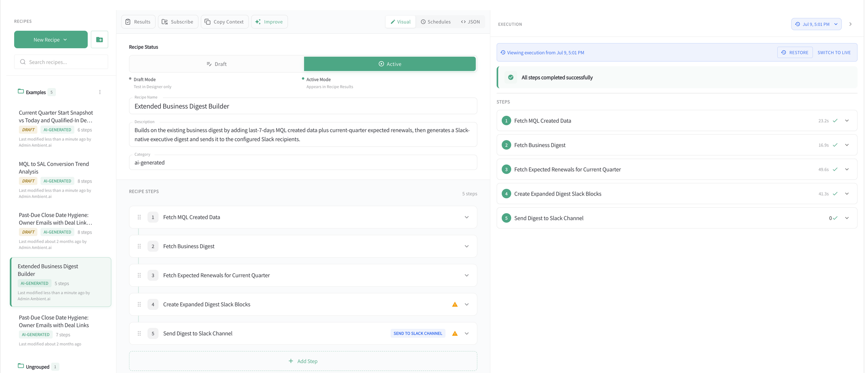Viewport: 865px width, 373px height.
Task: Expand recipe step 2 Fetch Business Digest
Action: tap(467, 246)
